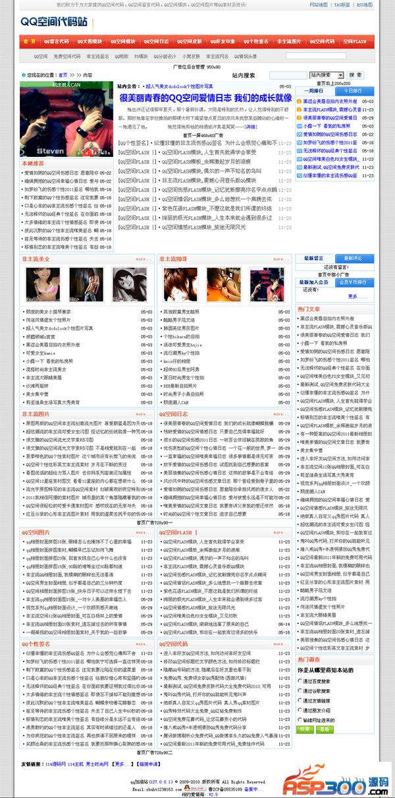Click the more icon in 非主流图片 header

tap(144, 414)
